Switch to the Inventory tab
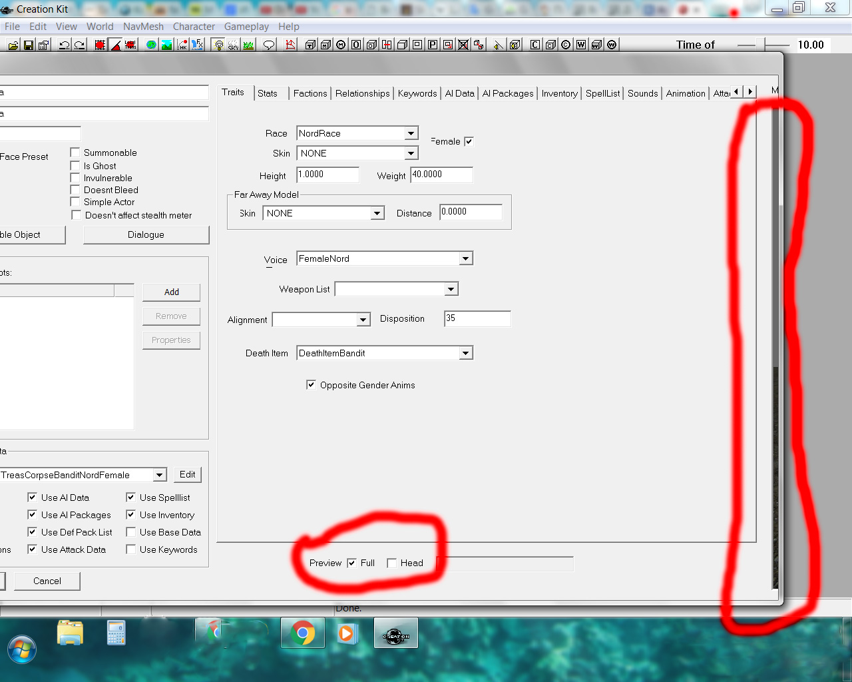Image resolution: width=852 pixels, height=682 pixels. pos(559,93)
